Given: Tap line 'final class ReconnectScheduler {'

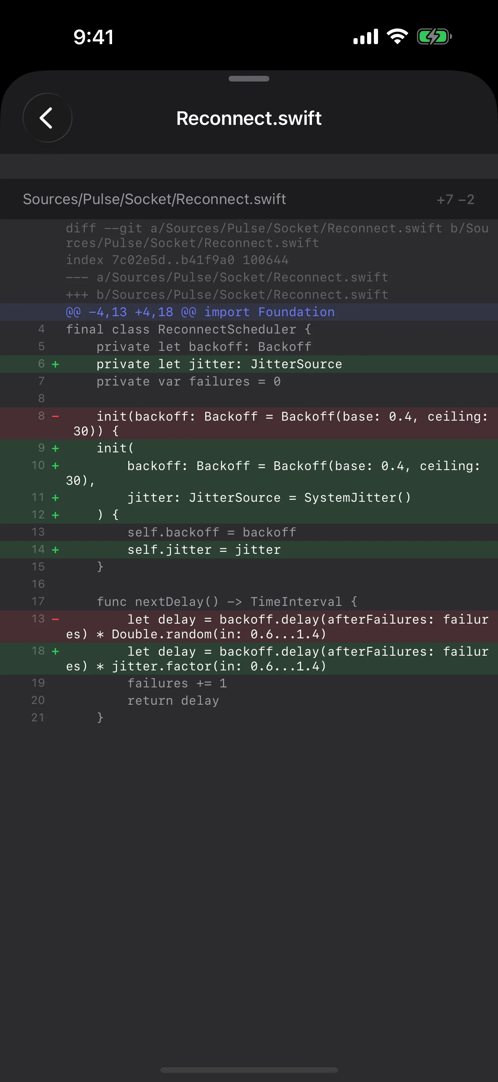Looking at the screenshot, I should coord(249,329).
